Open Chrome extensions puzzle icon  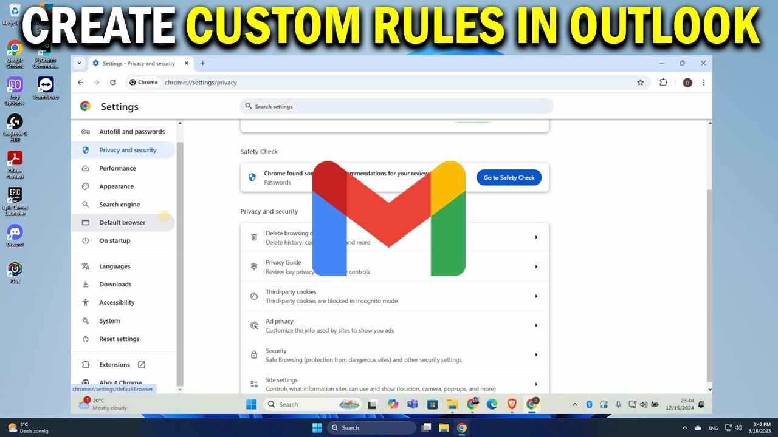point(663,83)
